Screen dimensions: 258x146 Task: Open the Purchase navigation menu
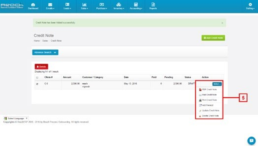(101, 6)
